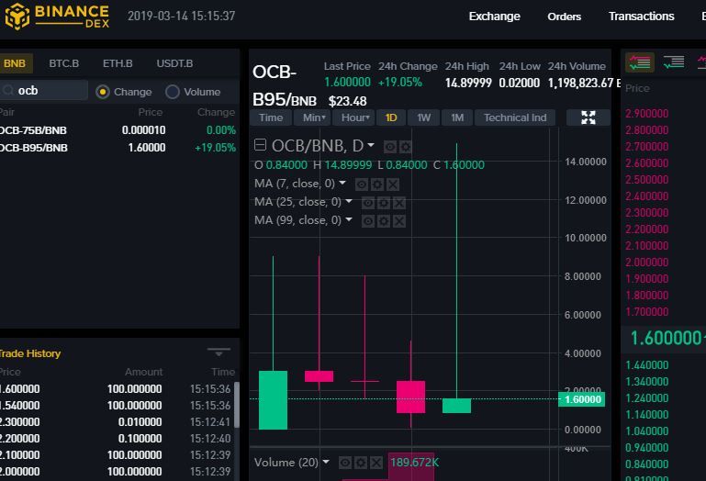The image size is (706, 481).
Task: Open the Transactions menu item
Action: [x=641, y=17]
